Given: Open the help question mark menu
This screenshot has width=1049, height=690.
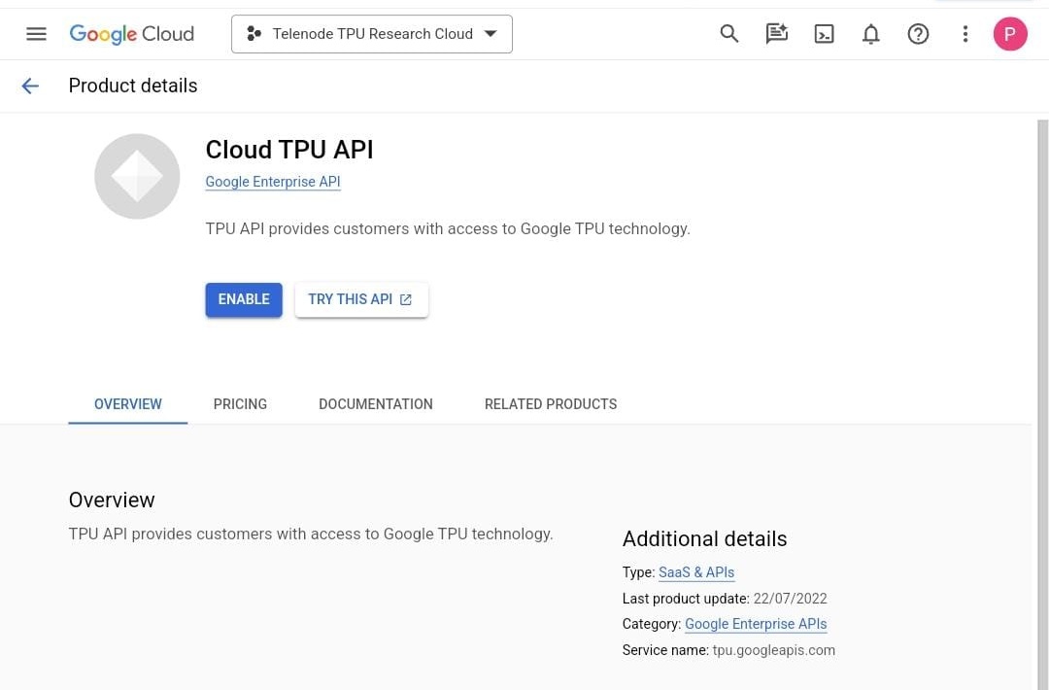Looking at the screenshot, I should pos(918,33).
